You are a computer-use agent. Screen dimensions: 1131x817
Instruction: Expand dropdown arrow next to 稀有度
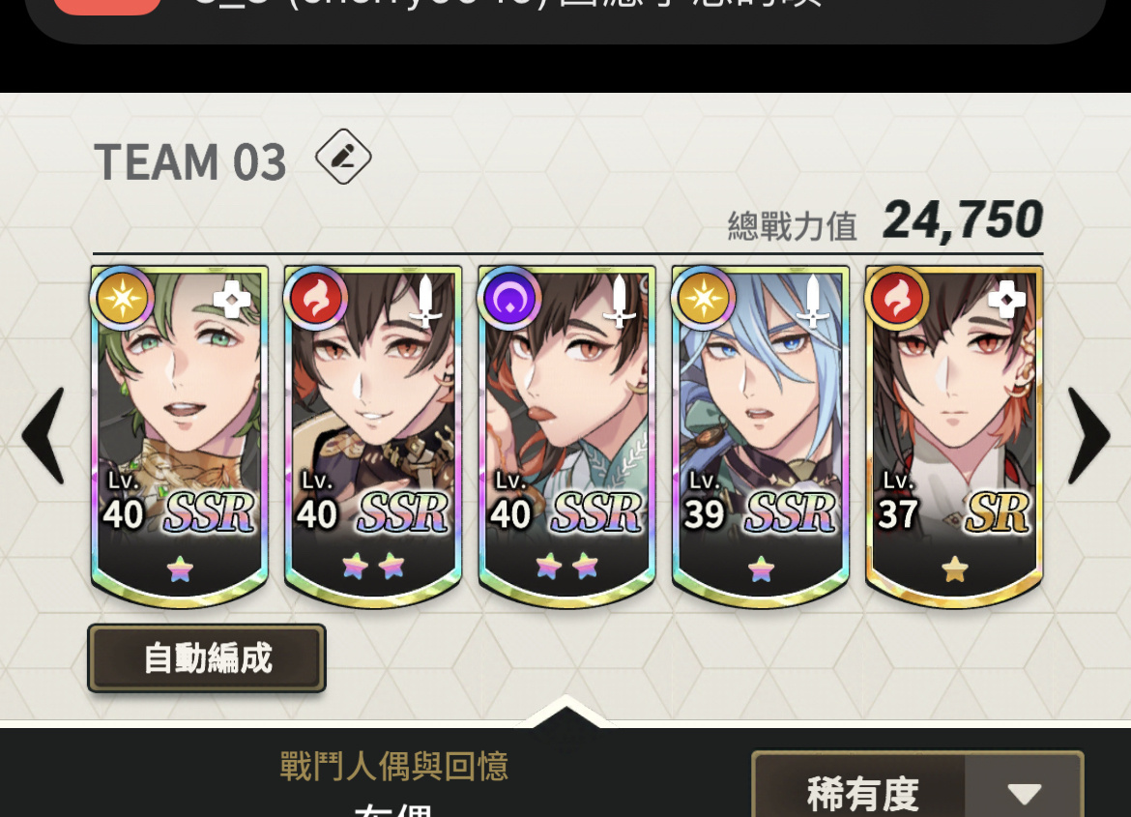1025,793
